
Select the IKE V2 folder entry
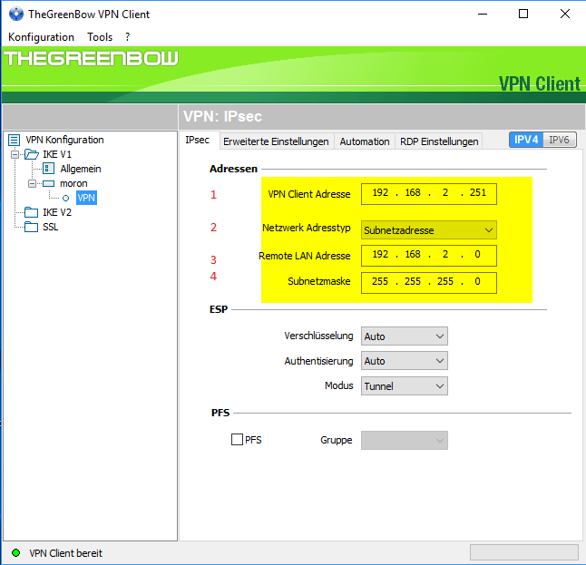click(x=57, y=212)
